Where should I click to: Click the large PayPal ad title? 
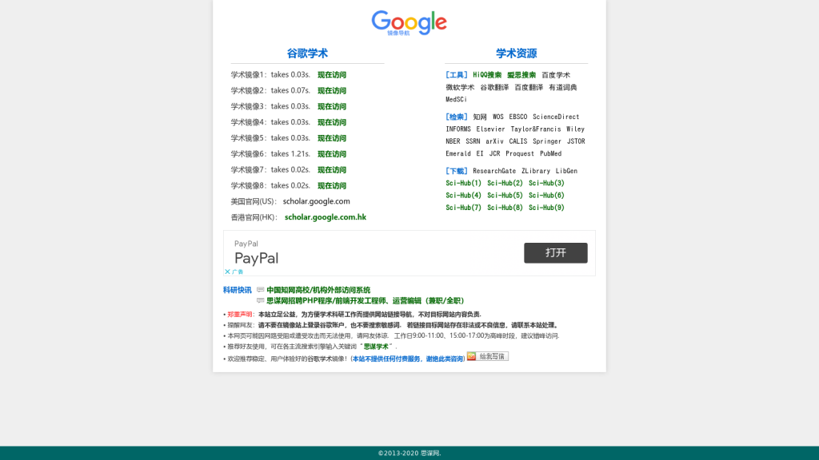[x=257, y=258]
